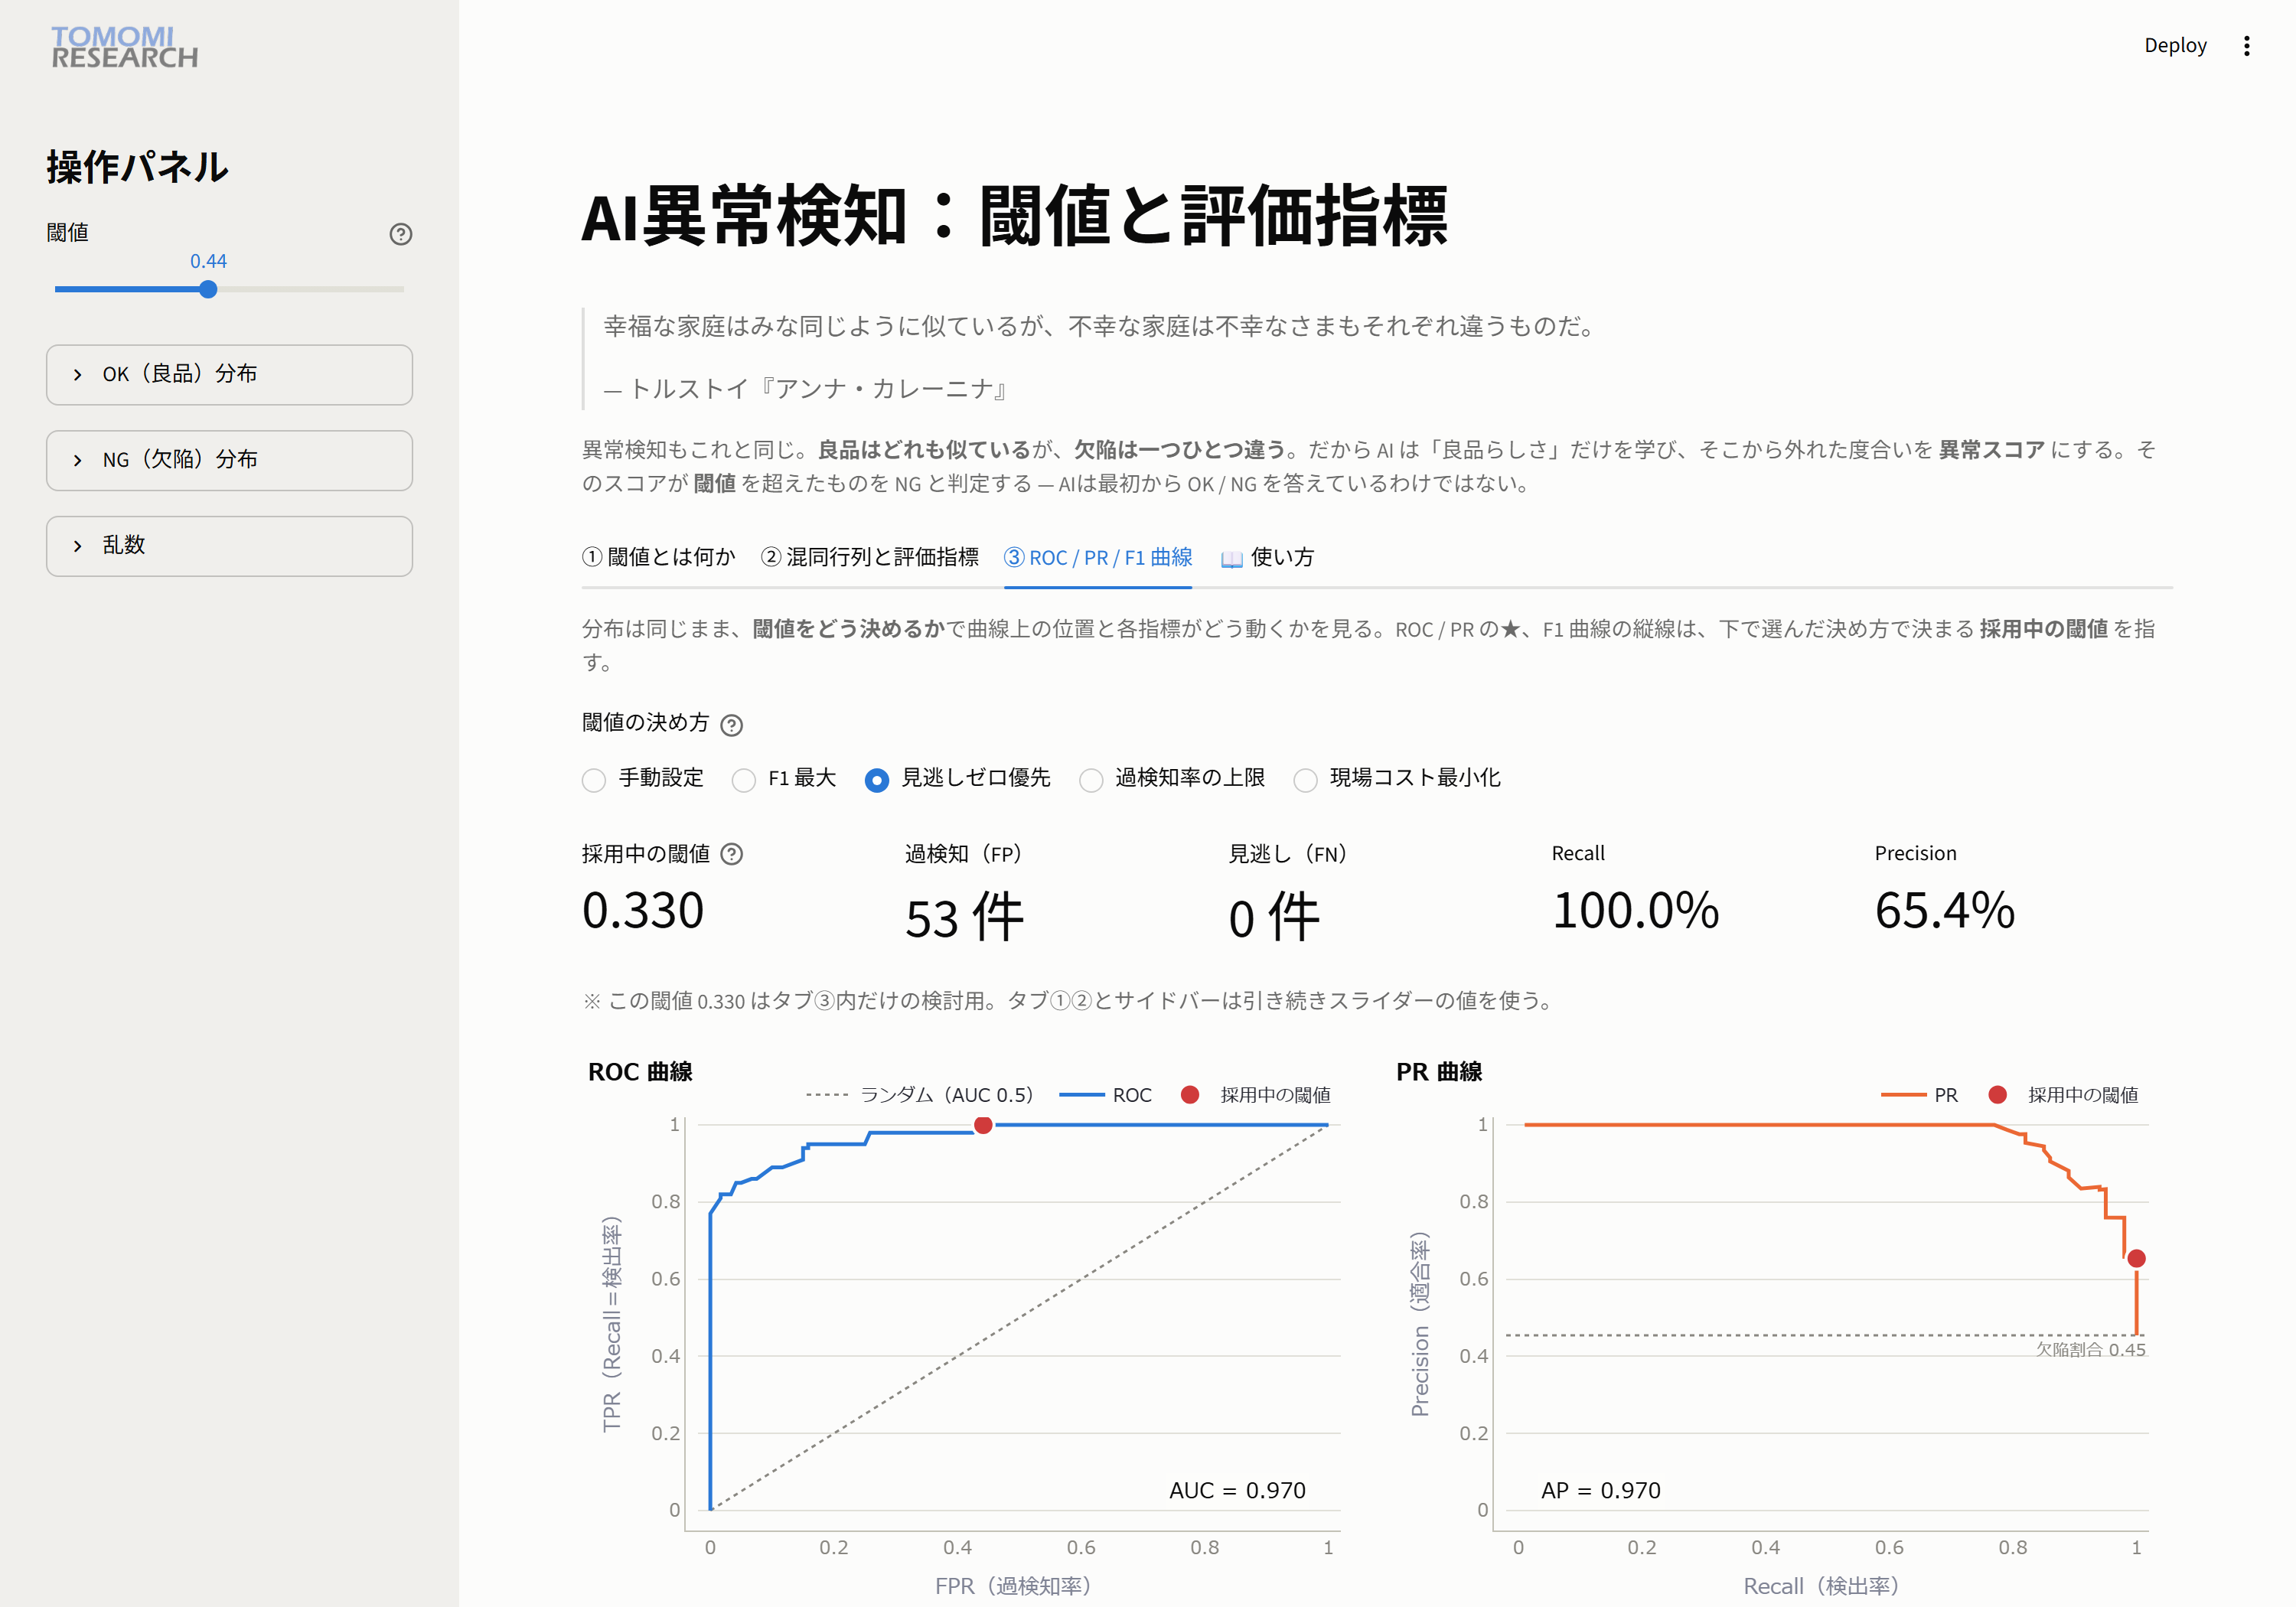Select the 手動設定 radio option
This screenshot has height=1607, width=2296.
[643, 778]
